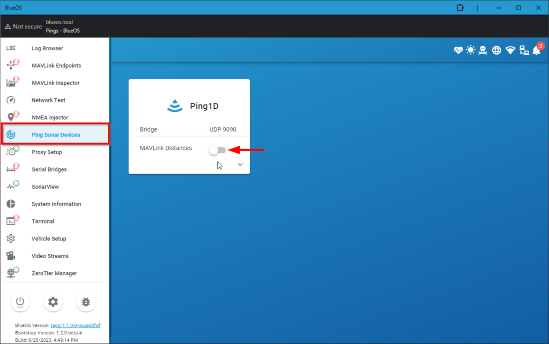Screen dimensions: 549x344
Task: Enable the MAVLink Distances toggle
Action: [x=218, y=149]
